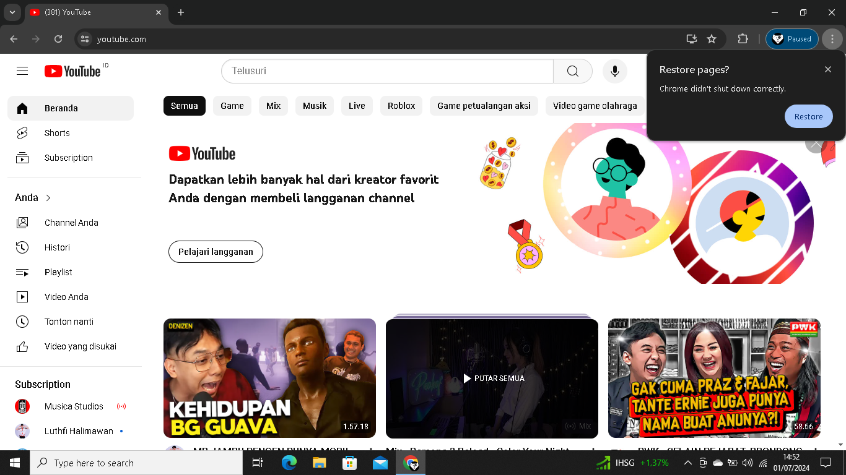Click the volume speaker icon in tray

pos(748,463)
